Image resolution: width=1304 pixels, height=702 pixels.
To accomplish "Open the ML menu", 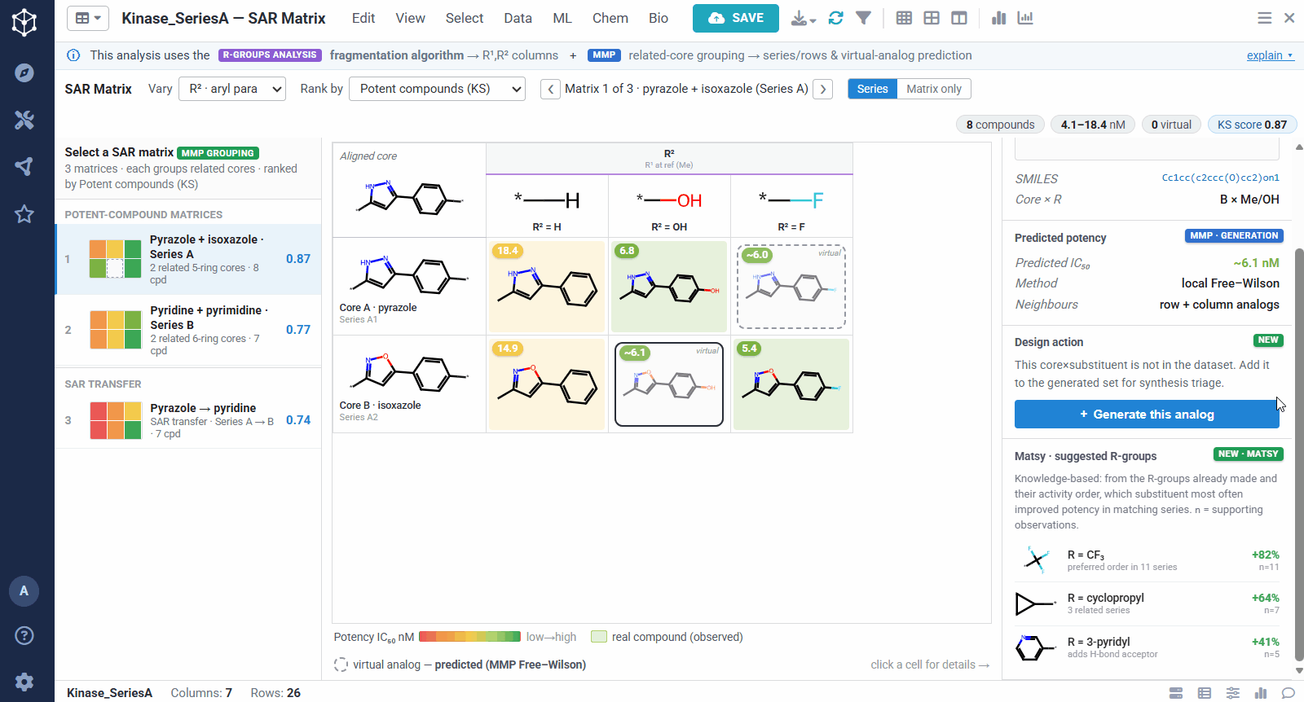I will [x=562, y=18].
